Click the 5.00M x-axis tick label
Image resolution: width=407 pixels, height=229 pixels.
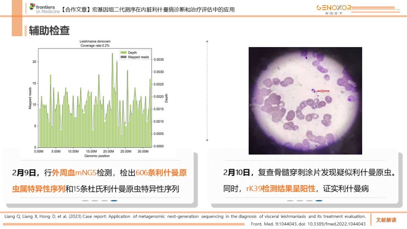tap(56, 151)
